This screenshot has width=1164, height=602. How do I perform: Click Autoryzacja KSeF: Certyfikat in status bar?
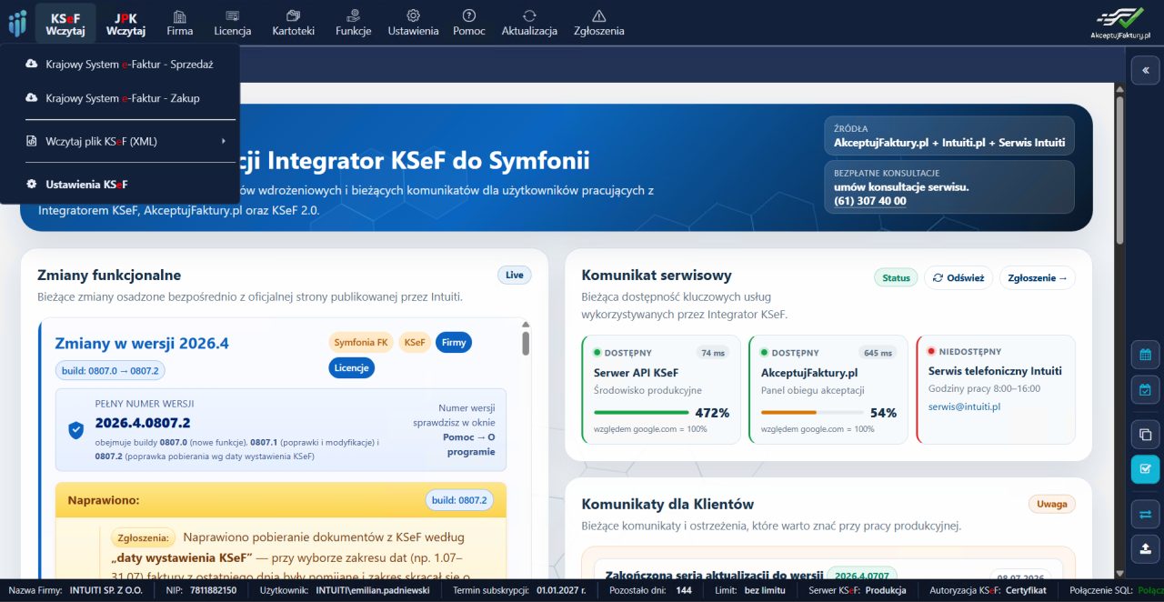tap(988, 590)
